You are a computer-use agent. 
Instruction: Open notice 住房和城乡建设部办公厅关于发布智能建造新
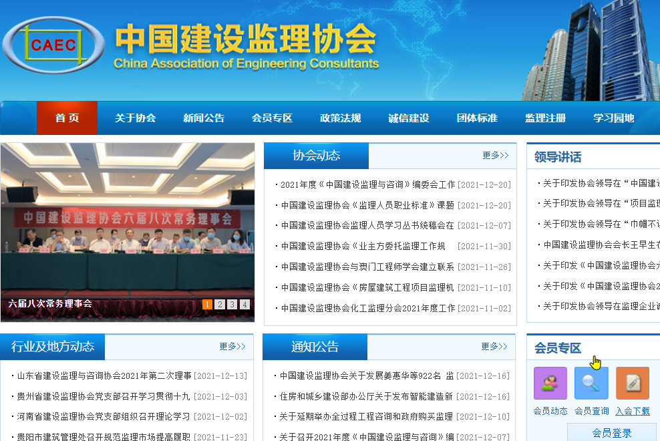tap(366, 396)
